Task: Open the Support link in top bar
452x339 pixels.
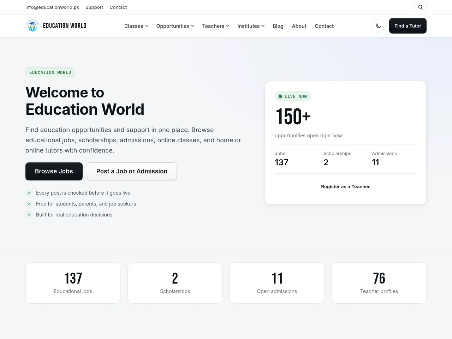Action: coord(94,7)
